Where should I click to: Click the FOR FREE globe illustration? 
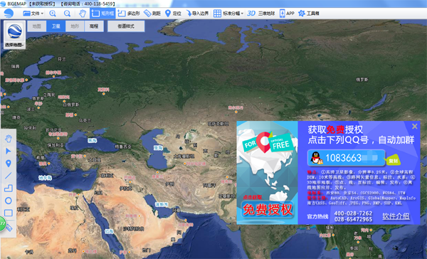(x=267, y=158)
